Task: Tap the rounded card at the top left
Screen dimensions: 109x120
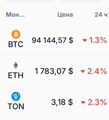Action: (x=30, y=1)
